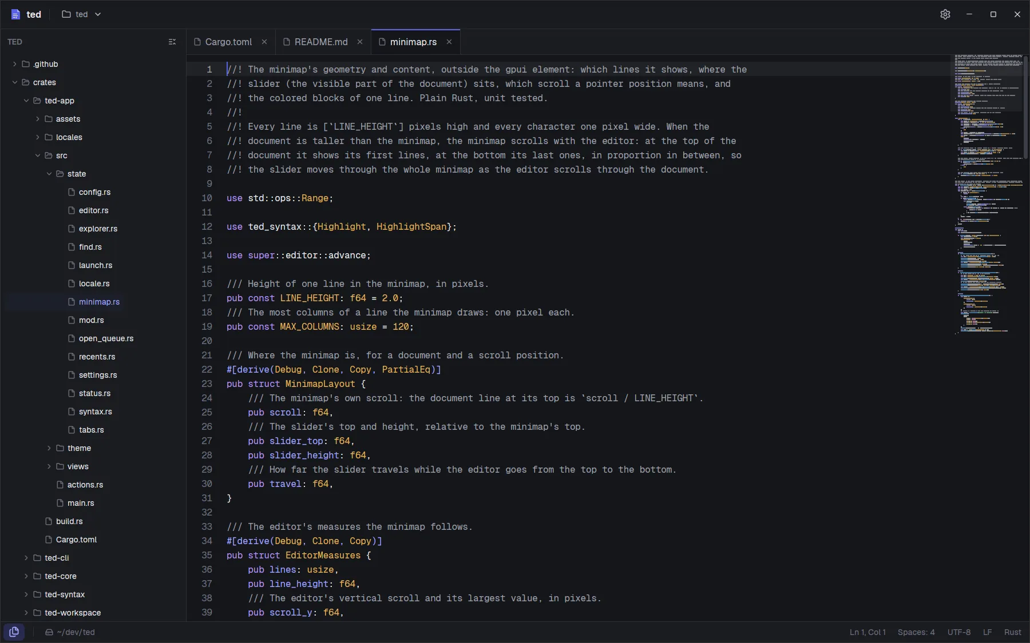Open the settings gear in title bar
1030x643 pixels.
945,14
